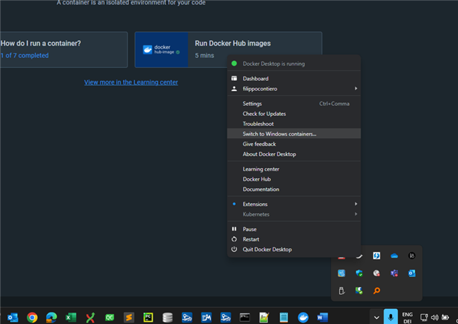Open Microsoft Edge from the taskbar
Image resolution: width=458 pixels, height=324 pixels.
tap(52, 318)
